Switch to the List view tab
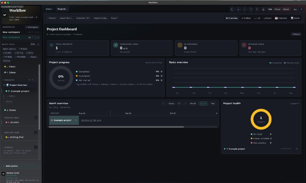306x183 pixels. pos(257,18)
